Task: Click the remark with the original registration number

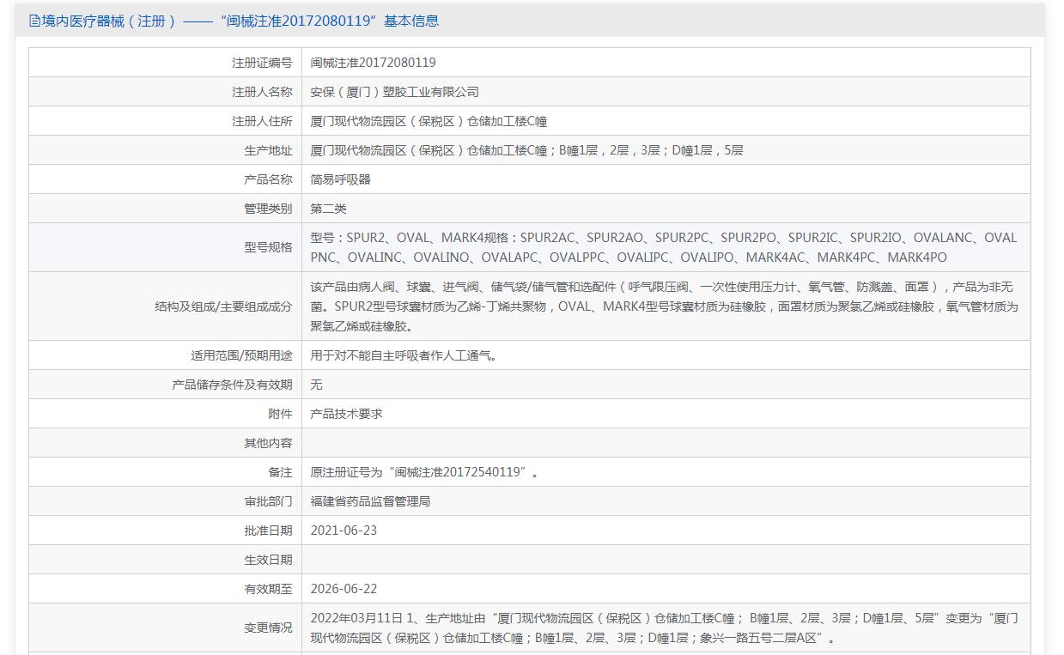Action: [425, 472]
